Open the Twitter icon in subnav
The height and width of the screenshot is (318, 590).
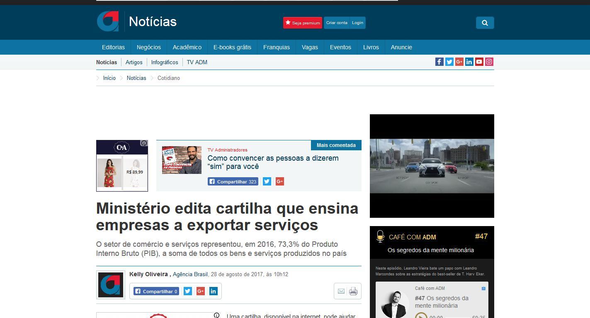click(449, 62)
